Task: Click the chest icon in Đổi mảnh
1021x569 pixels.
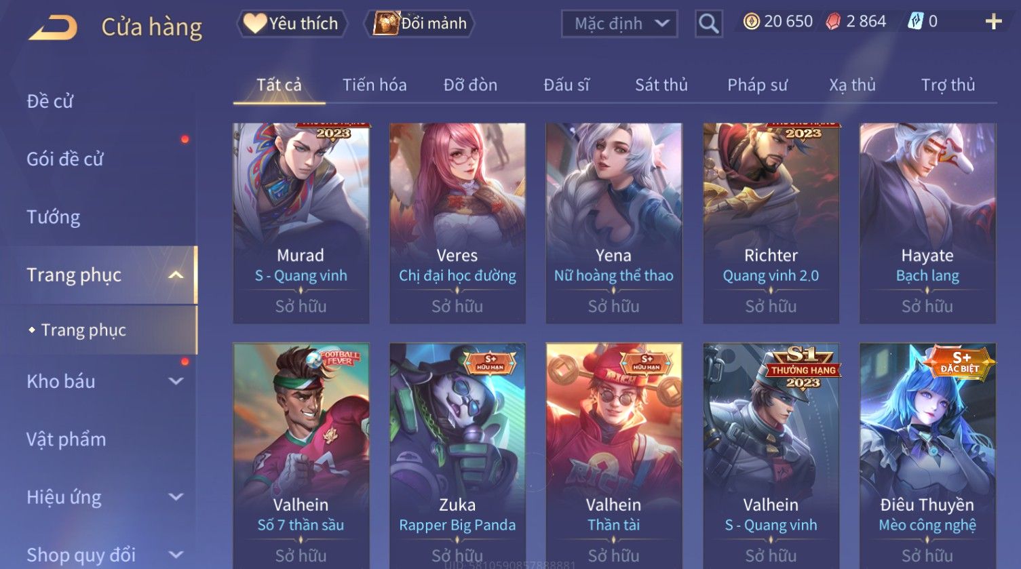Action: pyautogui.click(x=386, y=23)
